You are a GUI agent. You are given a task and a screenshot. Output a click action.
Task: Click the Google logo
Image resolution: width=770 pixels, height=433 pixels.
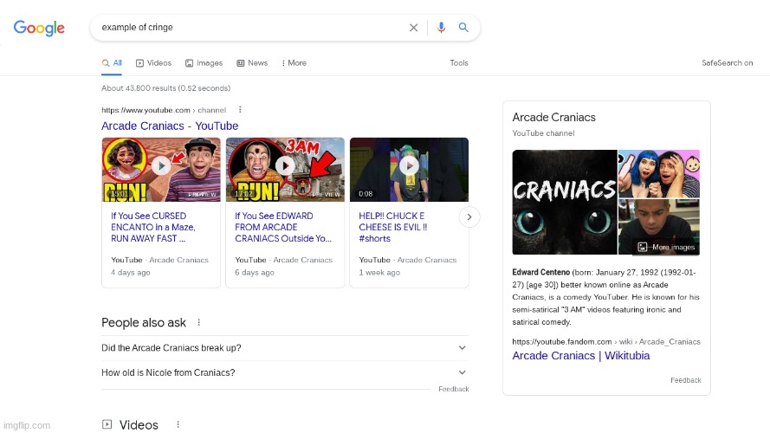[39, 28]
